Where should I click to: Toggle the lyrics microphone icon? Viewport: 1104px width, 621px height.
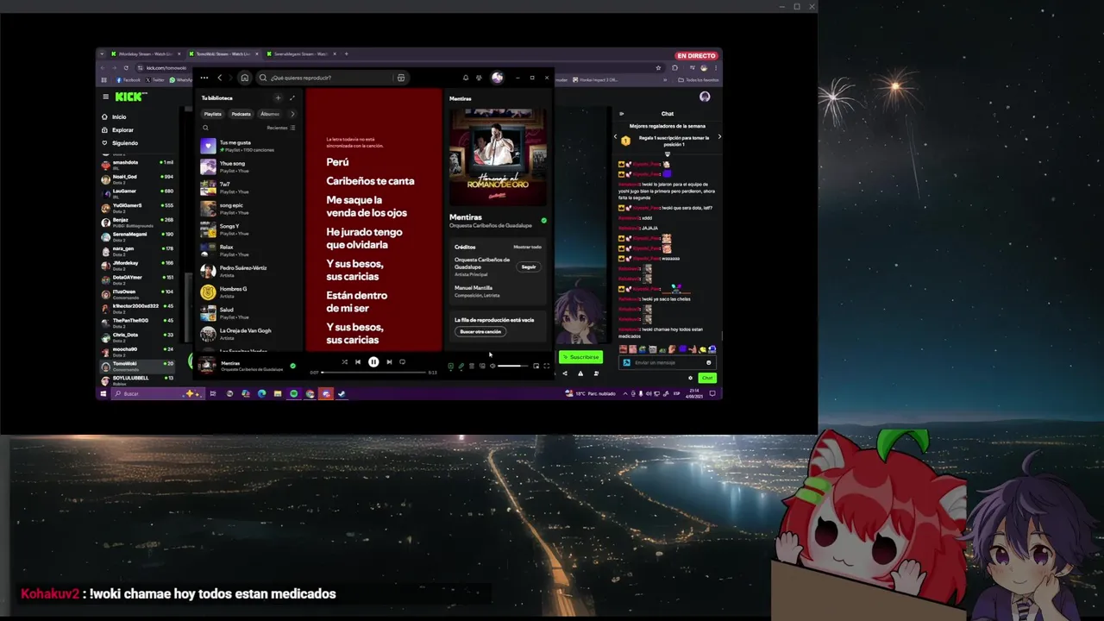click(461, 366)
